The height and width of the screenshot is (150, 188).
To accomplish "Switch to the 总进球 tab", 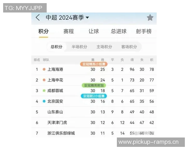I will coord(118,31).
